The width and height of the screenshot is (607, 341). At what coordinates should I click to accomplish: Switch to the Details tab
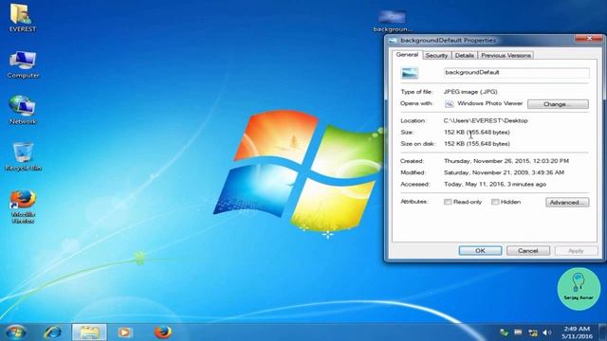click(465, 55)
